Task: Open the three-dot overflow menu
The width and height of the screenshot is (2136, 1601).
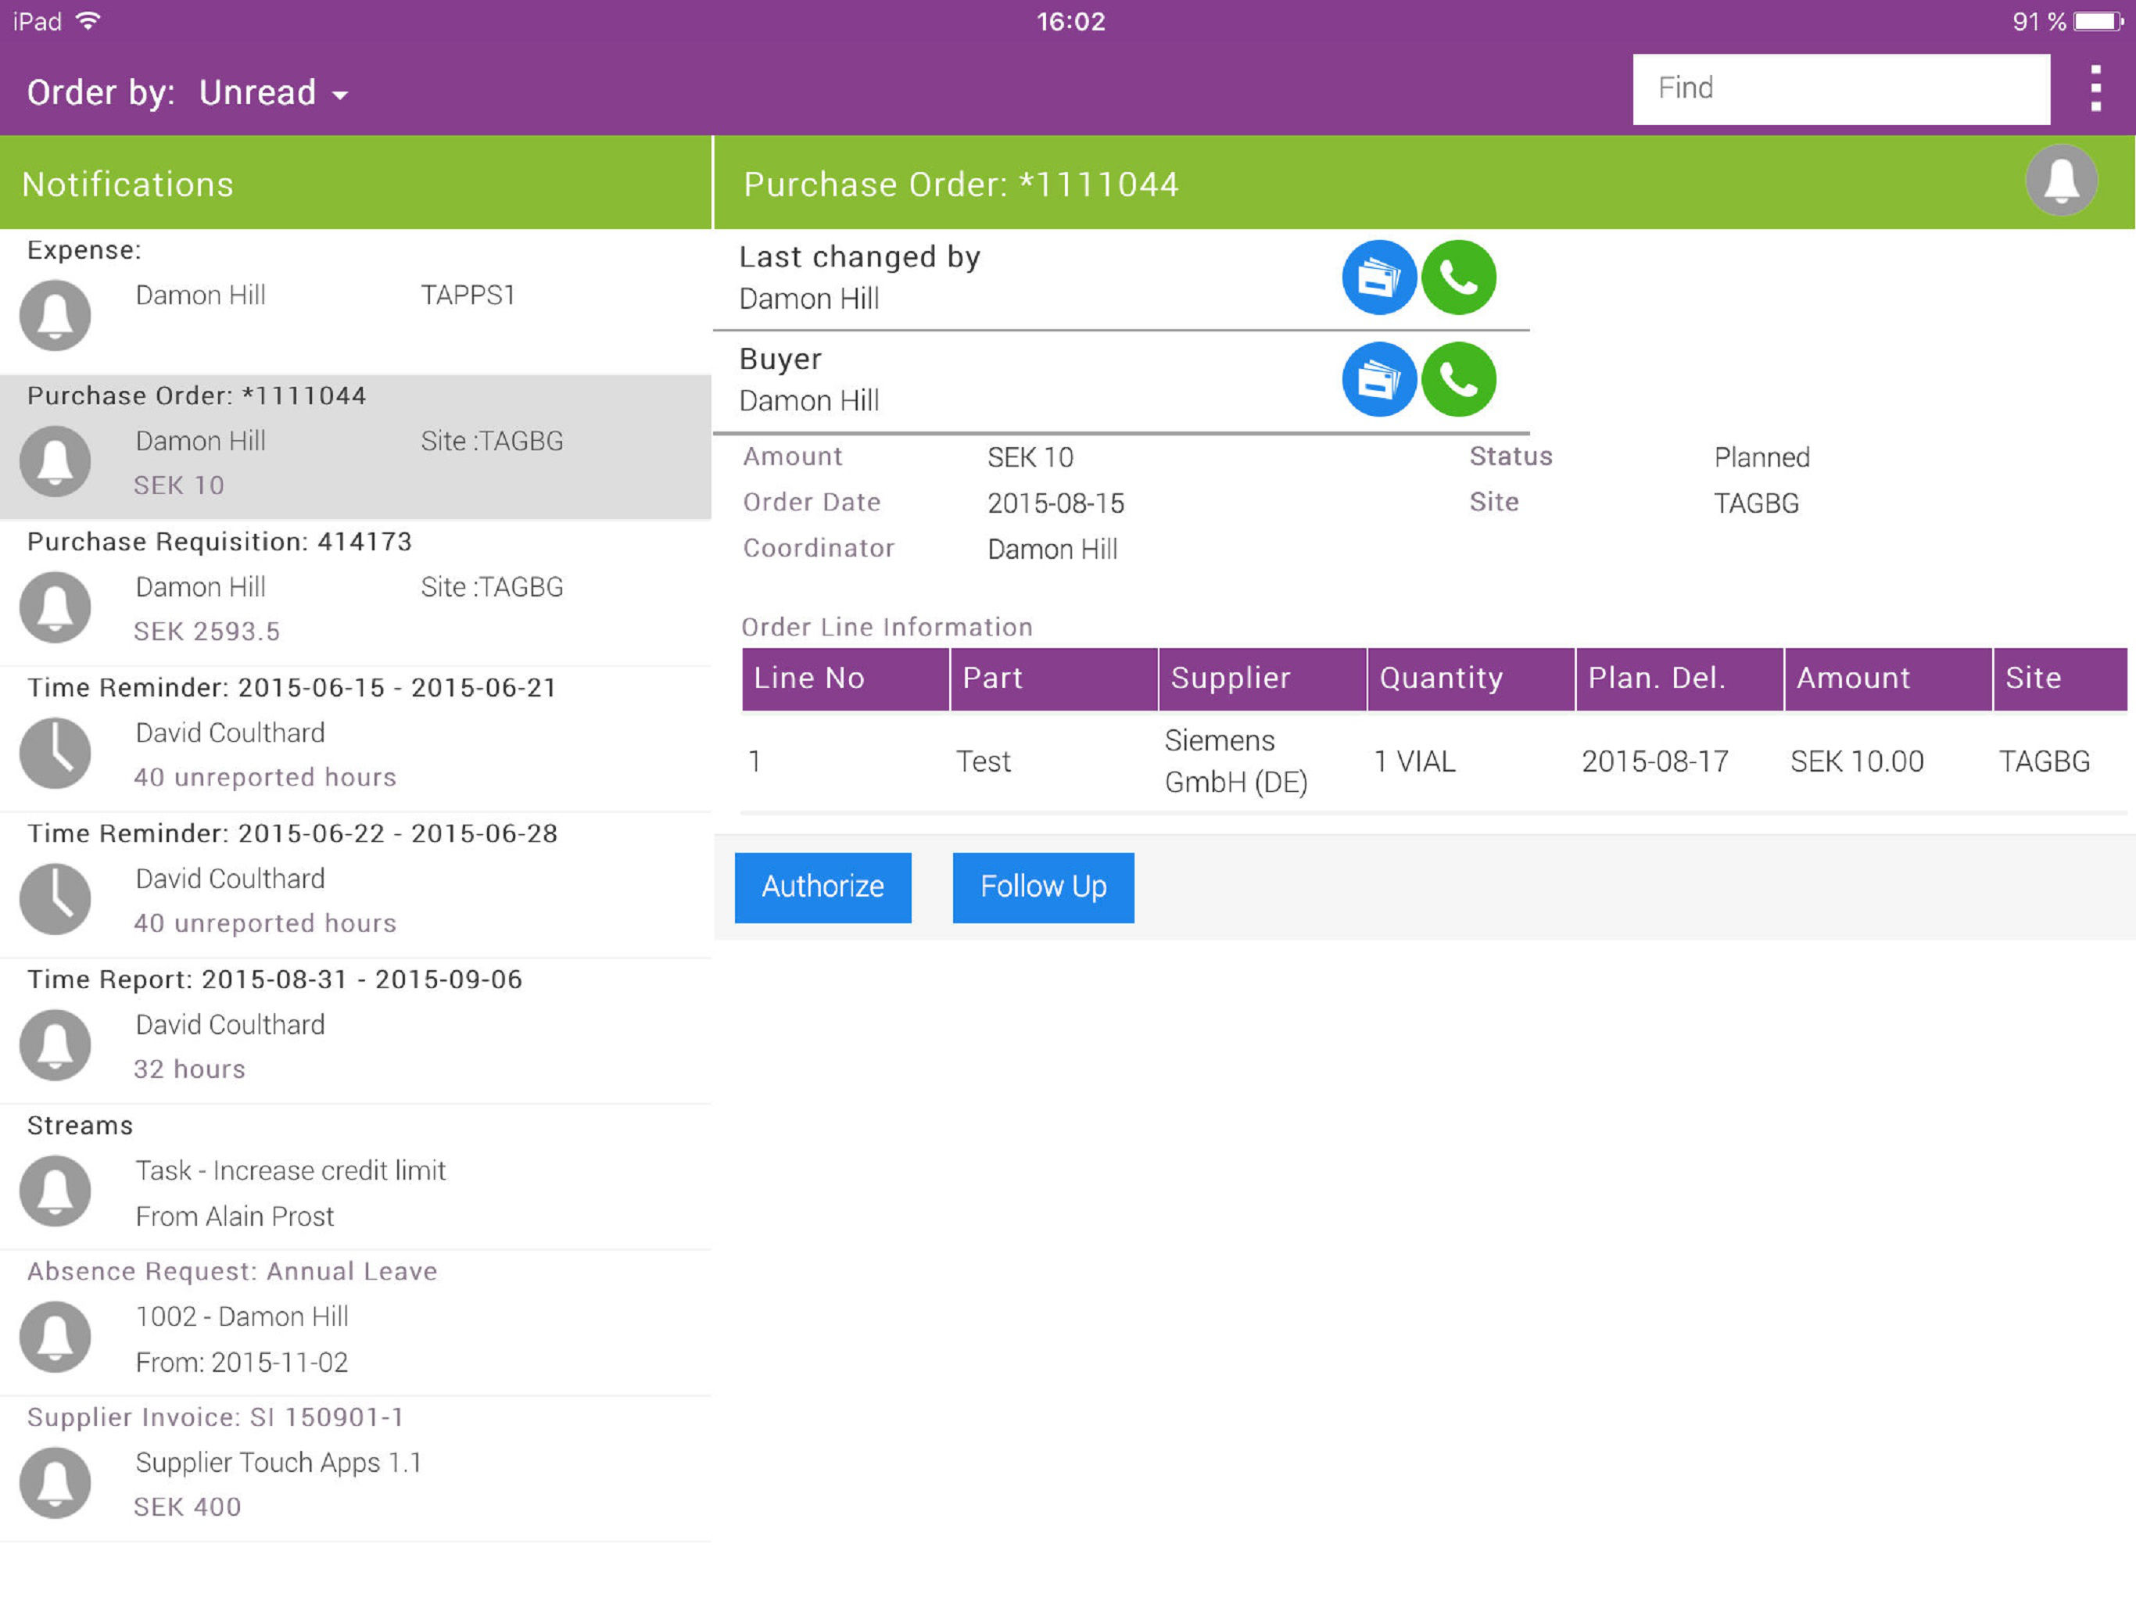Action: pyautogui.click(x=2095, y=89)
